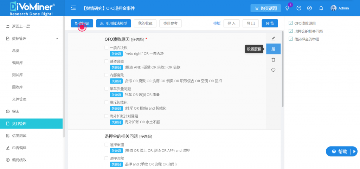Click the compass explore icon in header
The width and height of the screenshot is (360, 169).
pyautogui.click(x=309, y=8)
